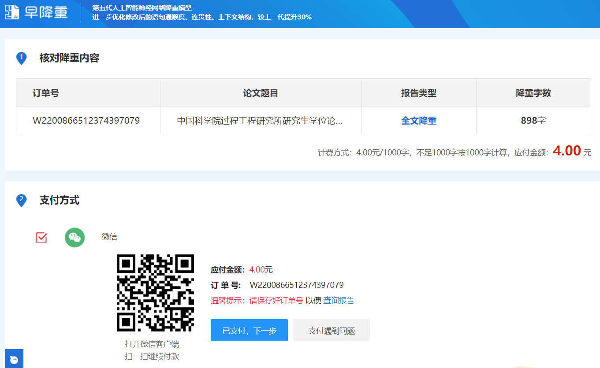Click the WeChat payment QR code
Screen dimensions: 600x368
pyautogui.click(x=155, y=293)
